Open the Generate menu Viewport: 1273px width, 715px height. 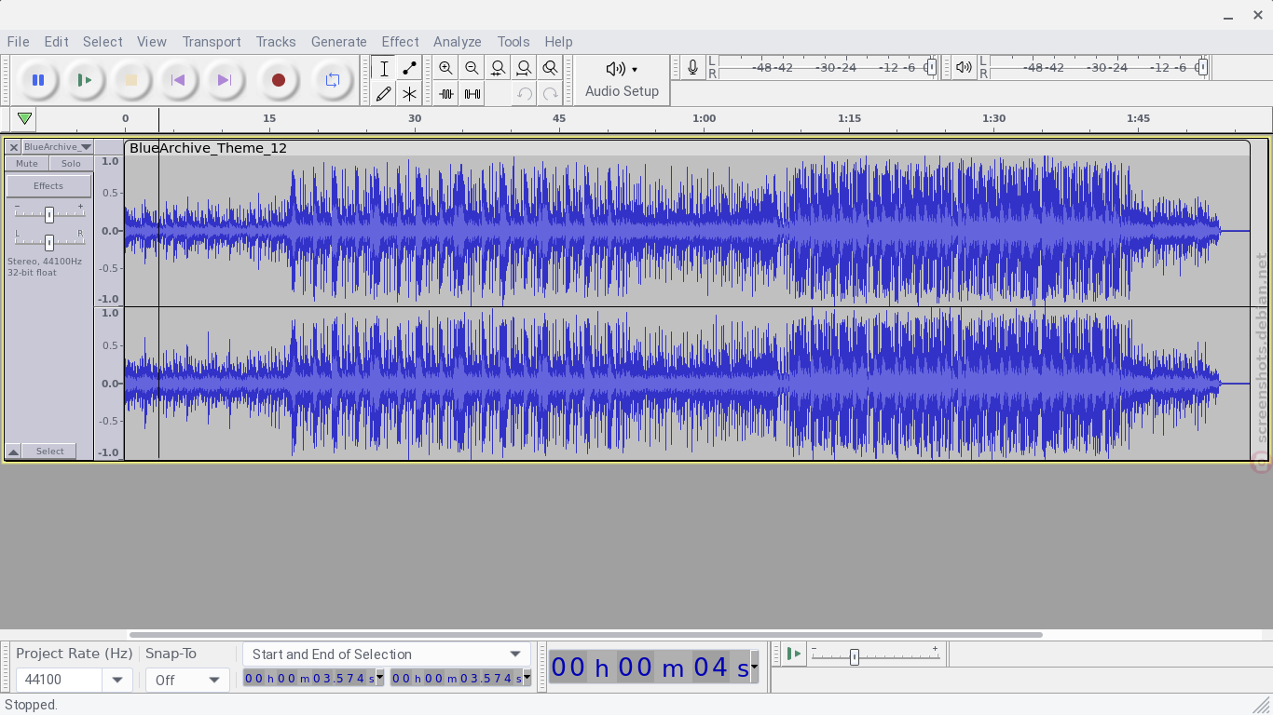click(x=338, y=42)
